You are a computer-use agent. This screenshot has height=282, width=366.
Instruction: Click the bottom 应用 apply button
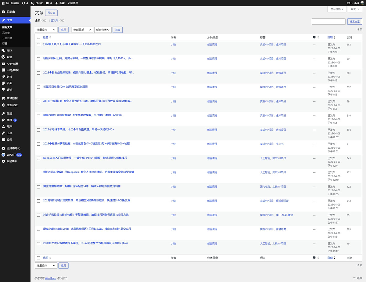63,266
